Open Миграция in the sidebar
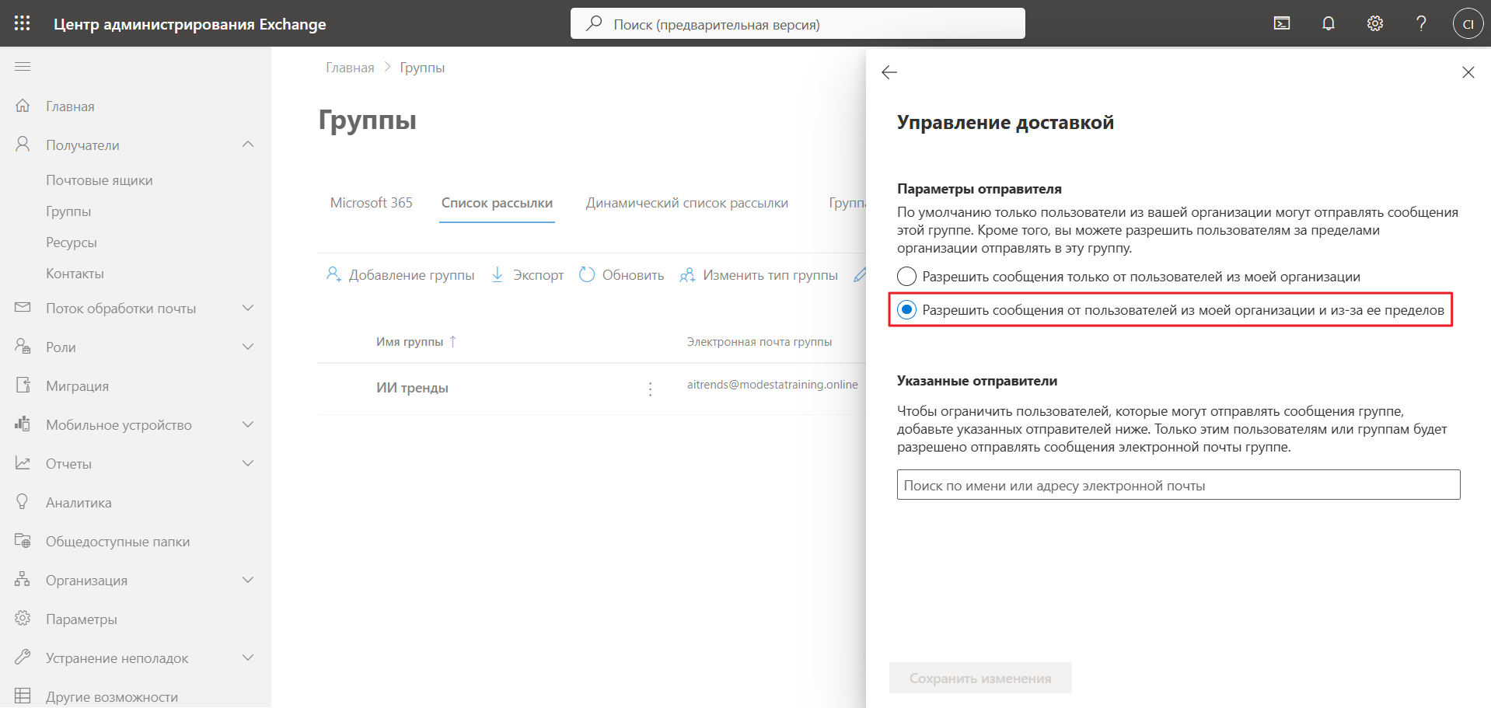 [77, 386]
